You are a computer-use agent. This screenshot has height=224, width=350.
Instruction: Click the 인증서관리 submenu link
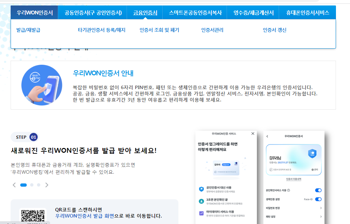tap(212, 30)
